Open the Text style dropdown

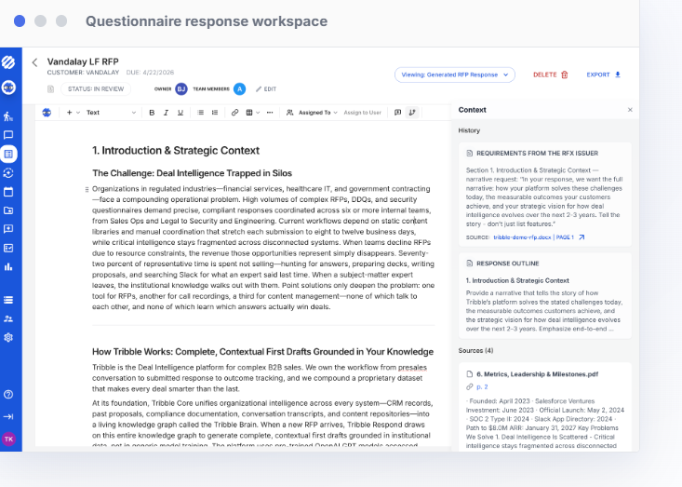[x=112, y=113]
